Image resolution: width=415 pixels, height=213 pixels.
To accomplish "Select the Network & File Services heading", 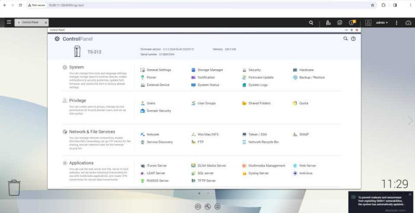I will pos(92,131).
